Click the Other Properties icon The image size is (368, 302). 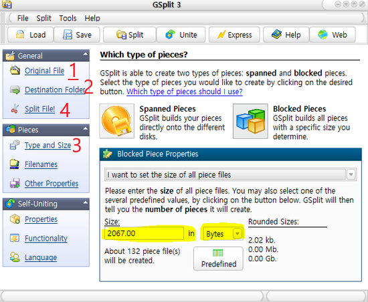pyautogui.click(x=15, y=183)
